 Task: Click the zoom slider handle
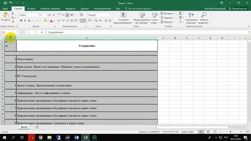click(231, 132)
